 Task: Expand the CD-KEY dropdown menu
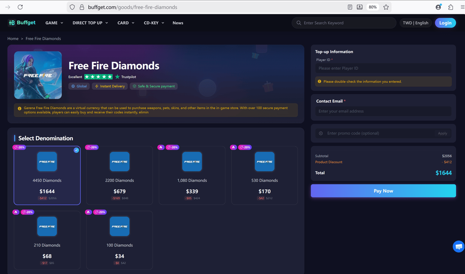[x=154, y=23]
